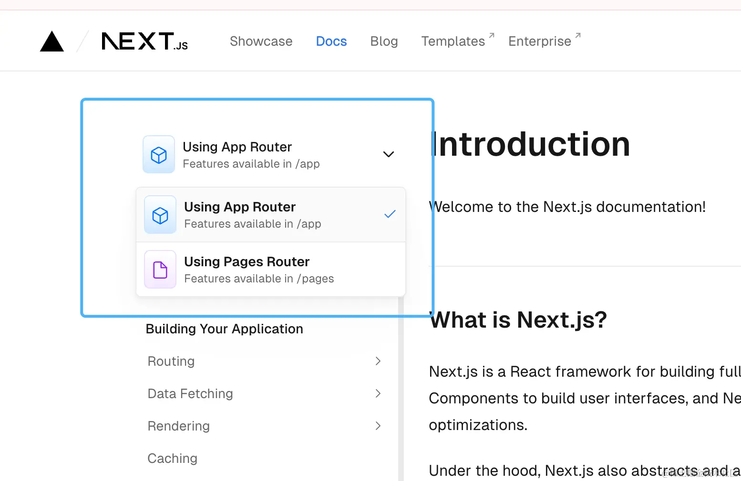Viewport: 741px width, 481px height.
Task: Select Using Pages Router option
Action: (271, 270)
